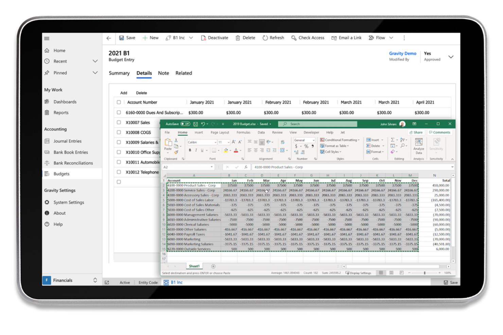Select the 6160-0000 Dues row checkbox
This screenshot has width=503, height=335.
[x=119, y=112]
